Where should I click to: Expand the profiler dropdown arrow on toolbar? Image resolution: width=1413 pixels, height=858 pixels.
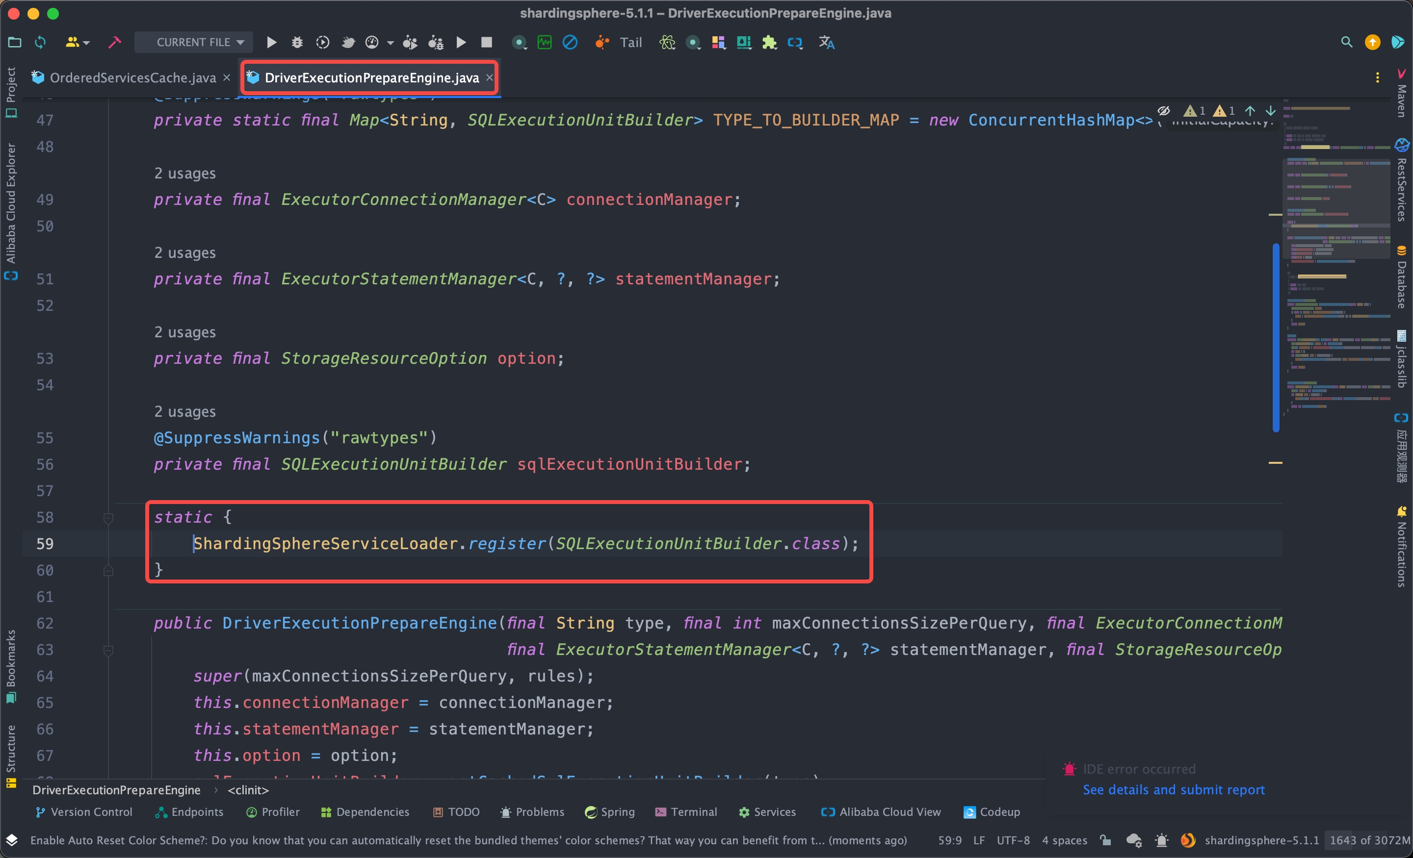pos(392,43)
